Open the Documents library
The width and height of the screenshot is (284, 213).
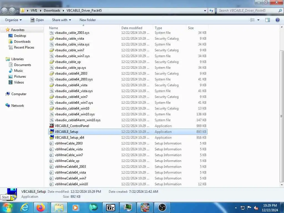tap(23, 65)
